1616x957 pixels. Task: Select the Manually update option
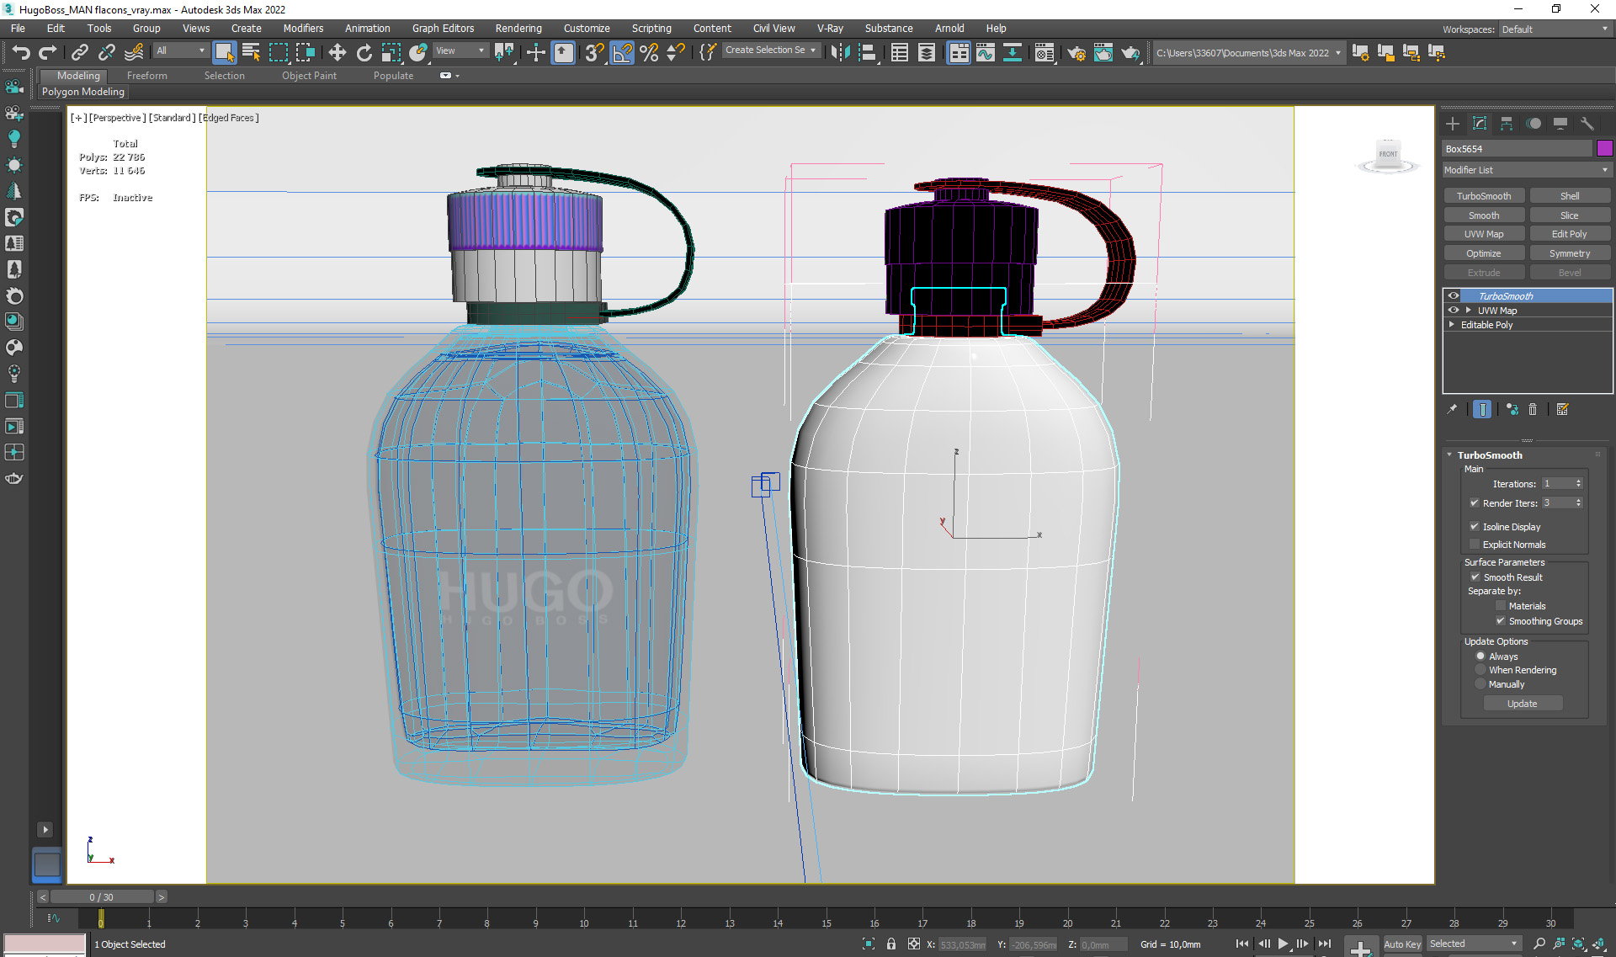tap(1480, 684)
